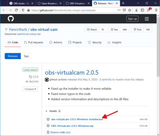Open the Firefox application menu
The image size is (160, 136).
coord(156,10)
